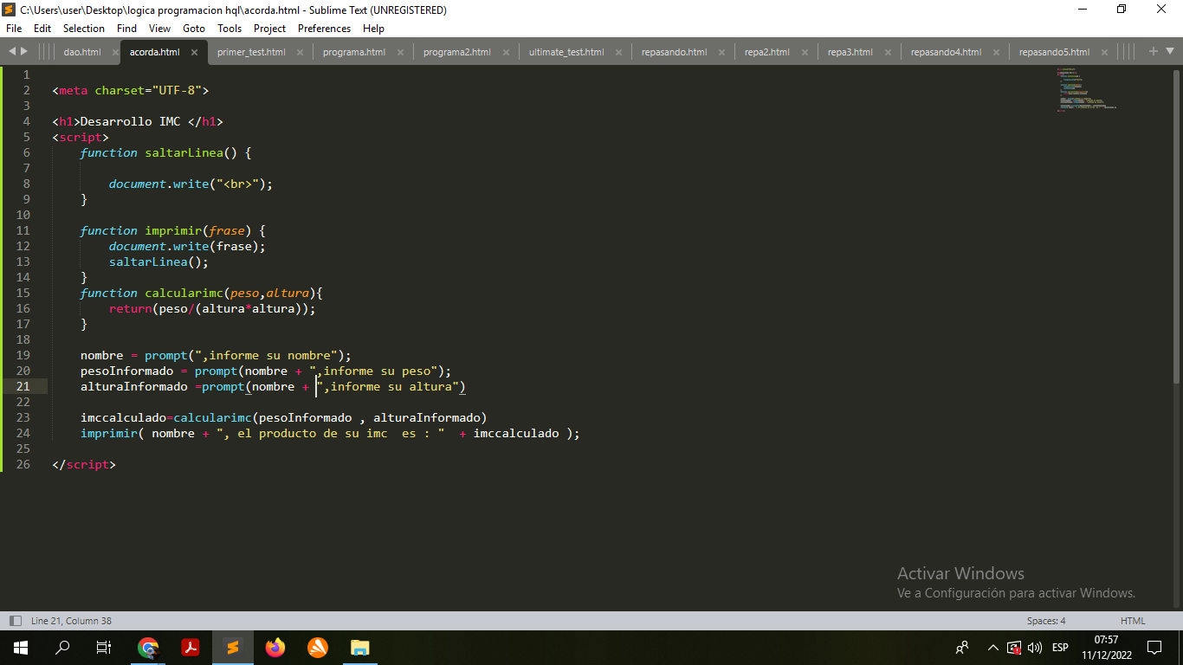Open the ESP input language switcher
1183x665 pixels.
(1060, 647)
